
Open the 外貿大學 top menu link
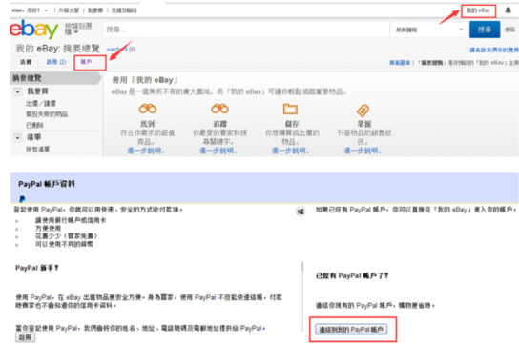(69, 10)
